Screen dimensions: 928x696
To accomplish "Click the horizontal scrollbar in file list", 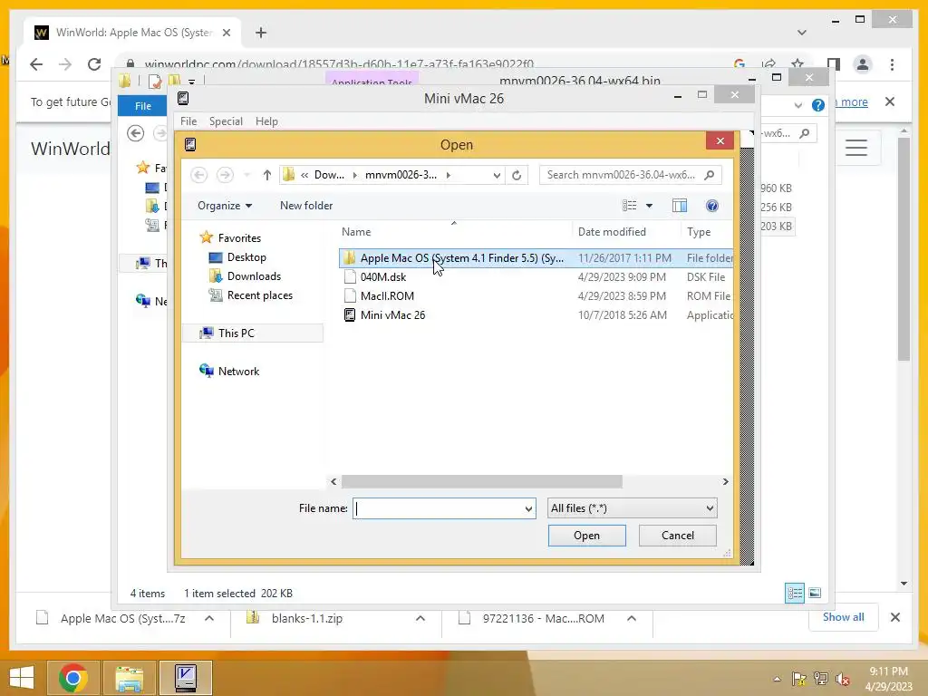I will click(x=482, y=482).
